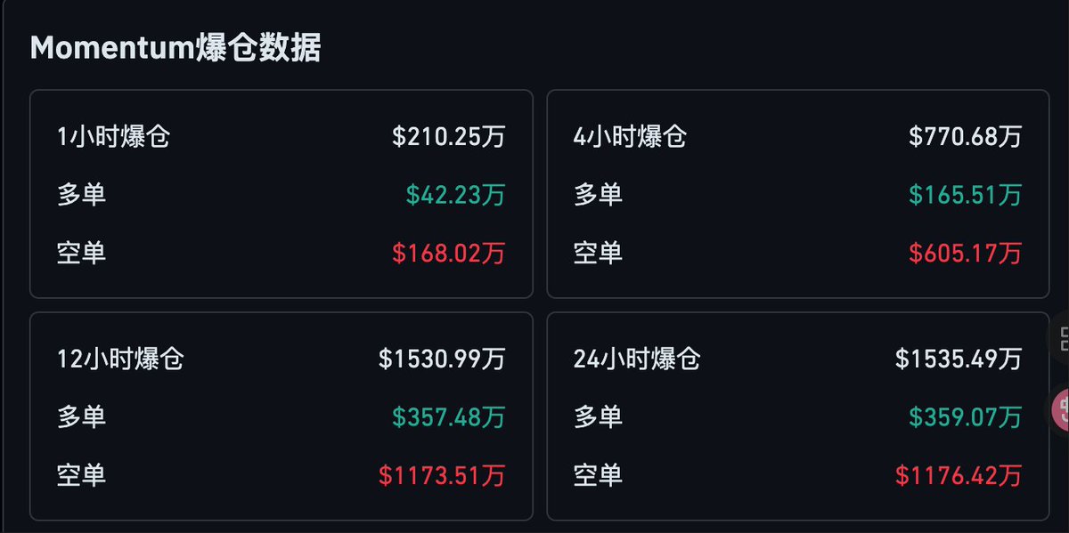Click 1-hour long liquidations value $42.23万
Viewport: 1069px width, 533px height.
pyautogui.click(x=455, y=195)
